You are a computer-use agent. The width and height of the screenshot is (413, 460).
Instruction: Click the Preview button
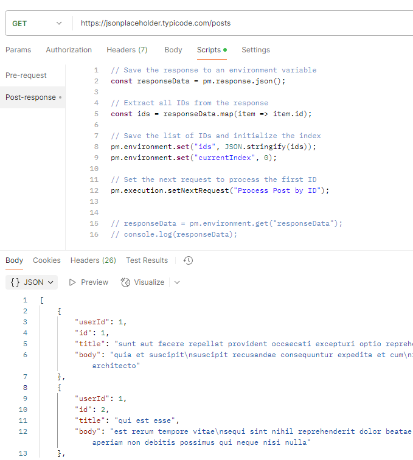89,282
